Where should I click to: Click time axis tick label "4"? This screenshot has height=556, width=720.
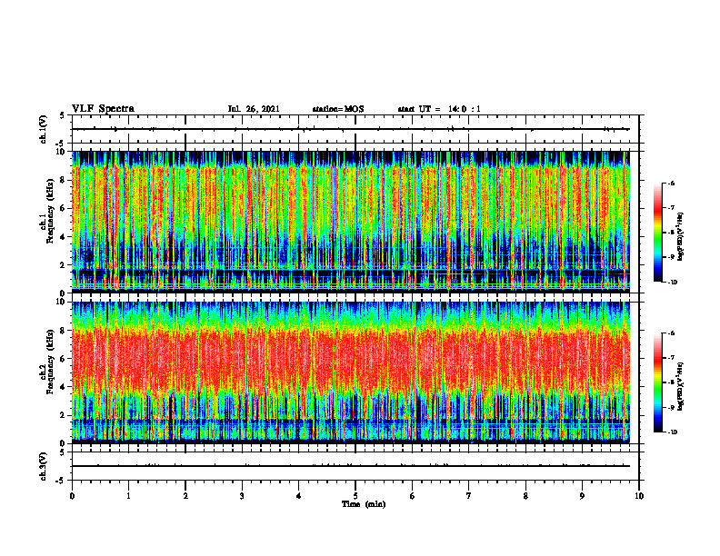pos(299,496)
